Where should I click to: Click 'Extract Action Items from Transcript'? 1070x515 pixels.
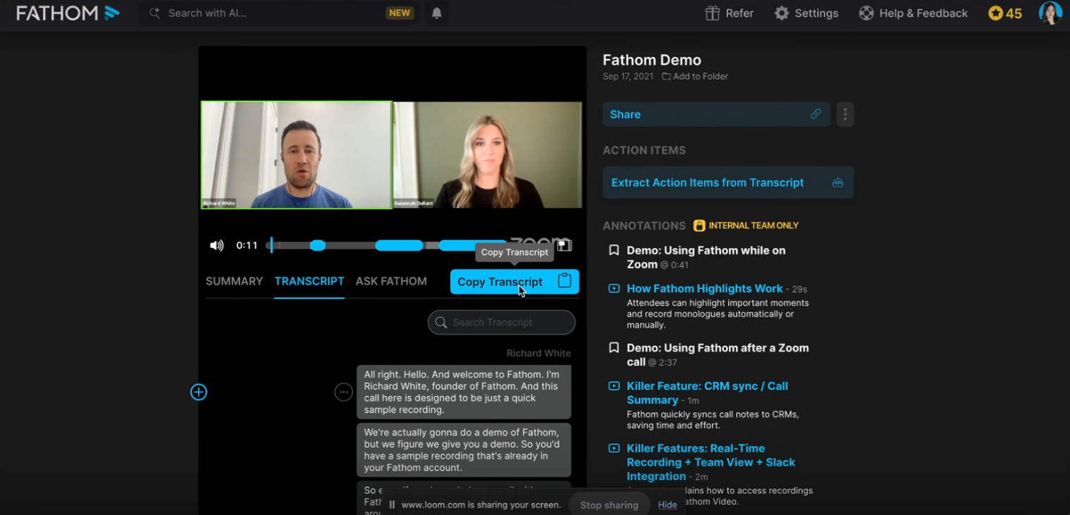click(728, 182)
